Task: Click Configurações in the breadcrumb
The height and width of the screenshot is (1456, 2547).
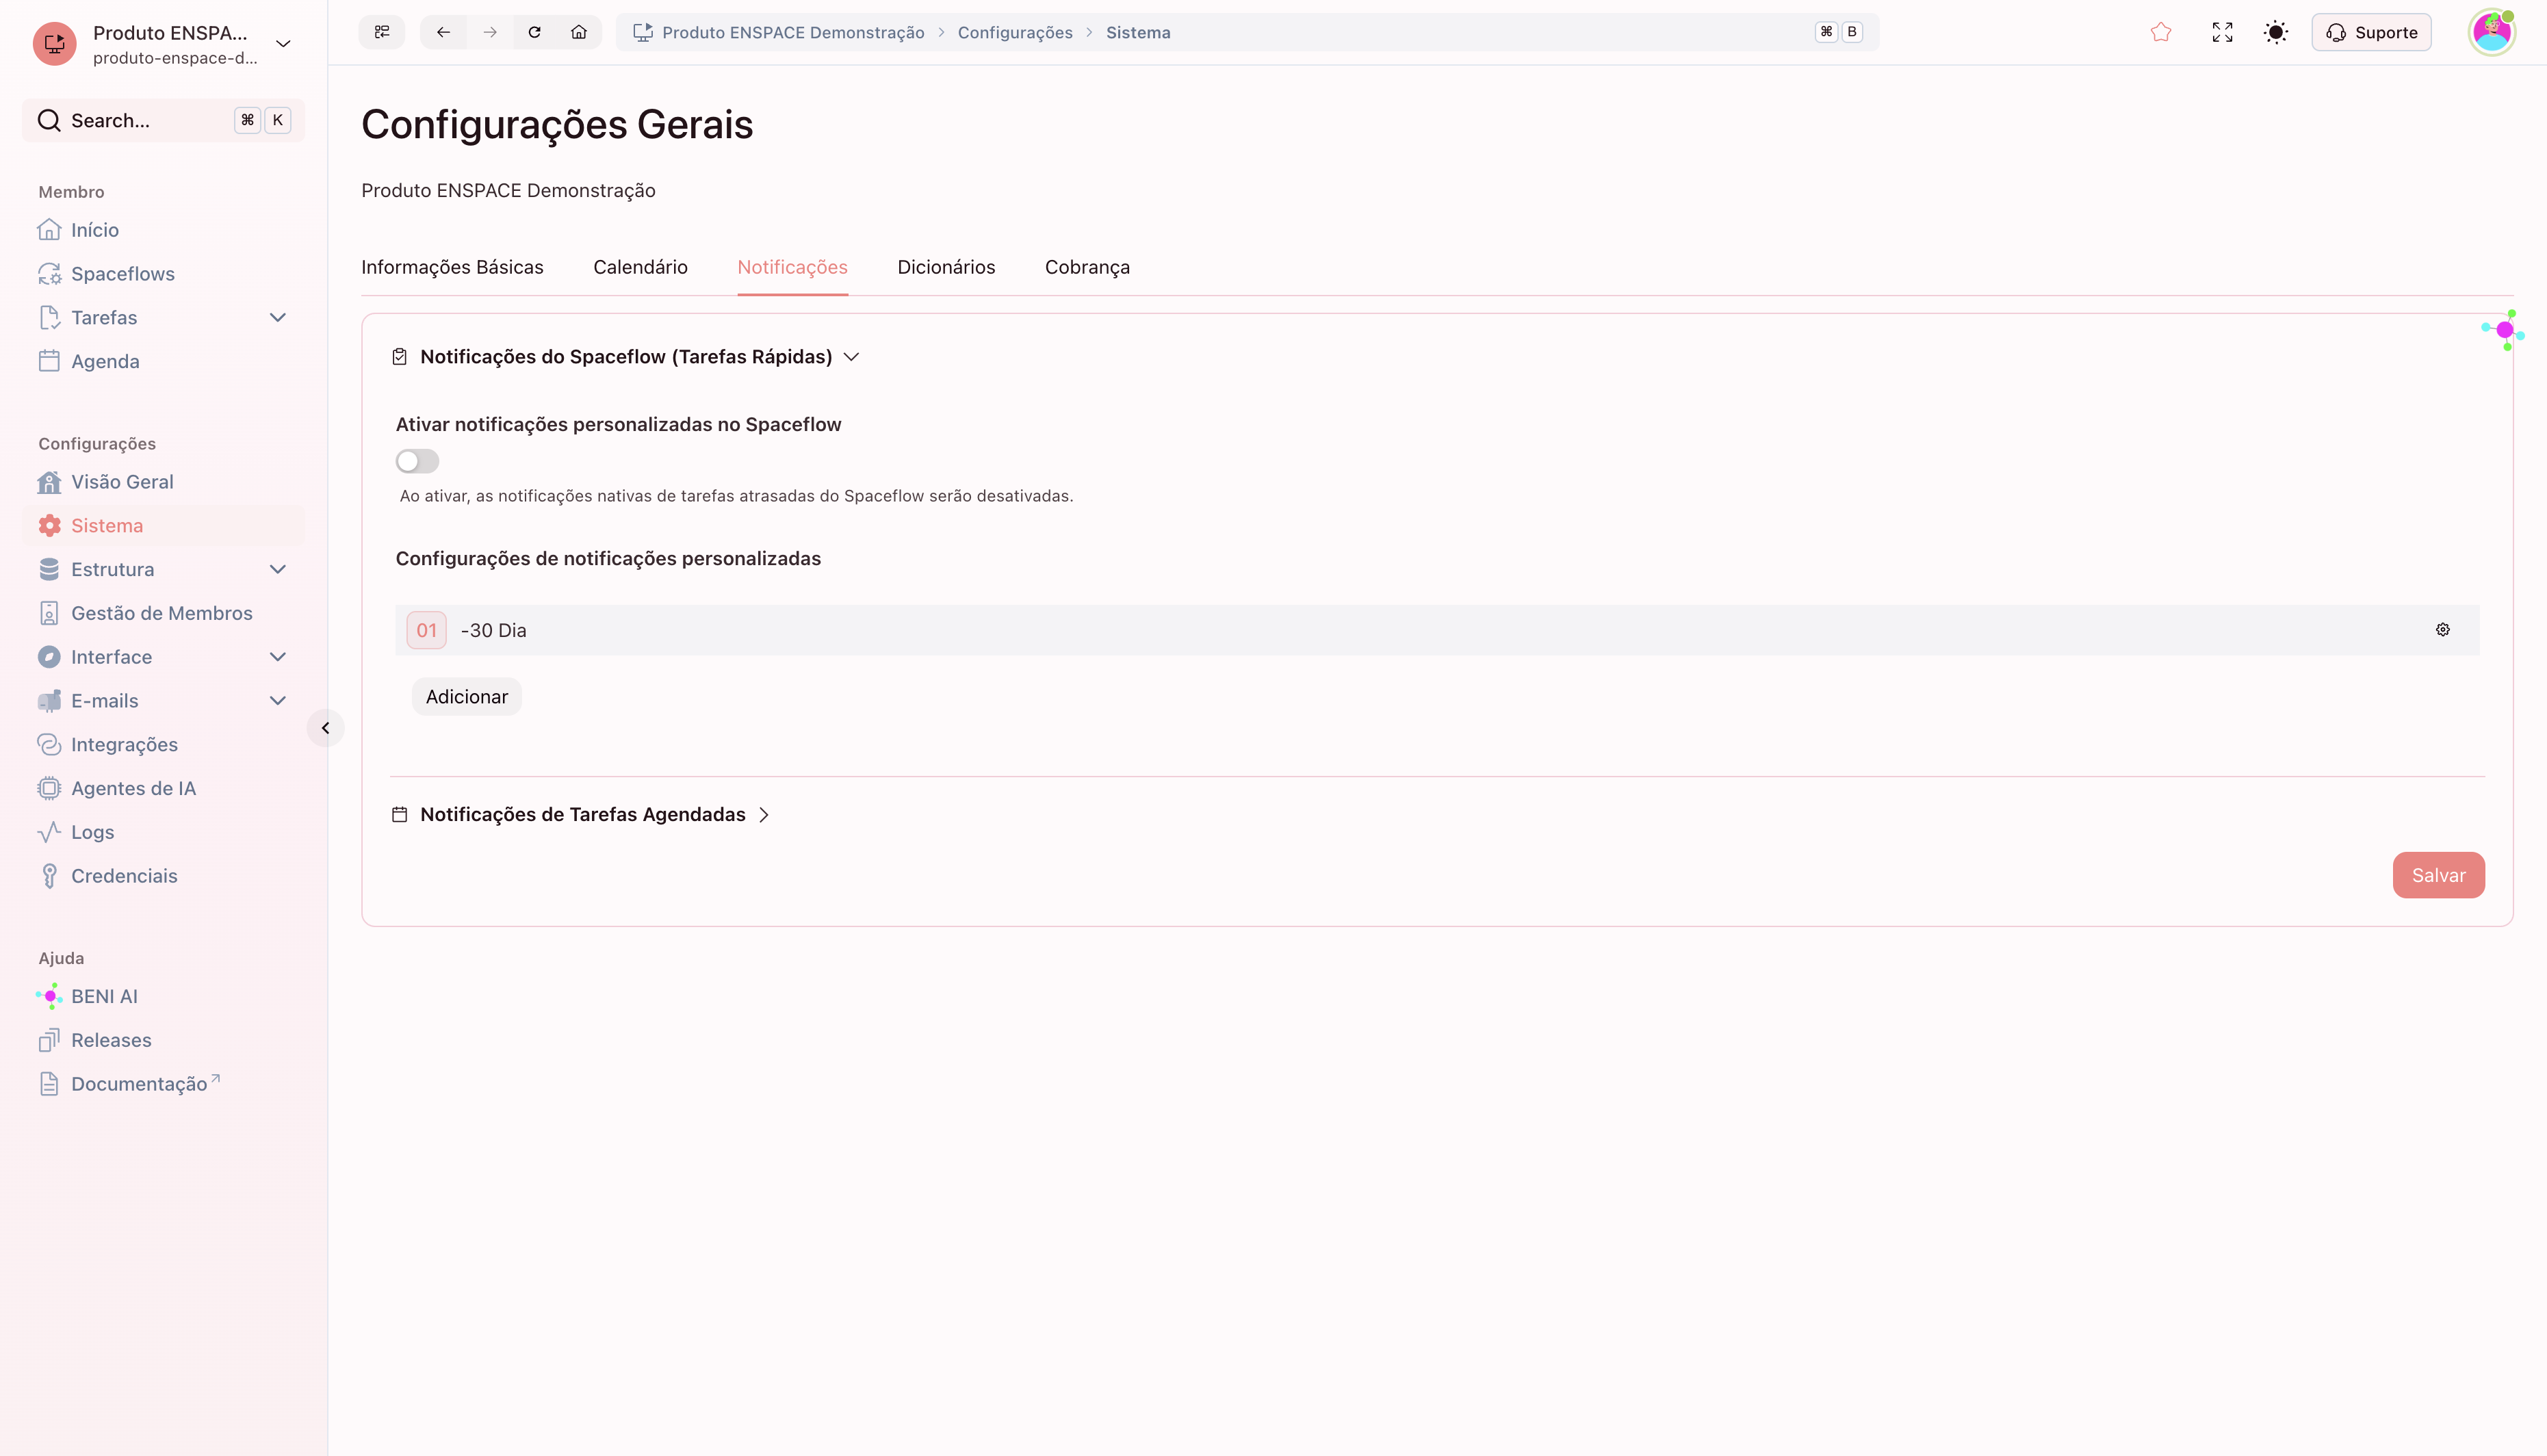Action: 1015,32
